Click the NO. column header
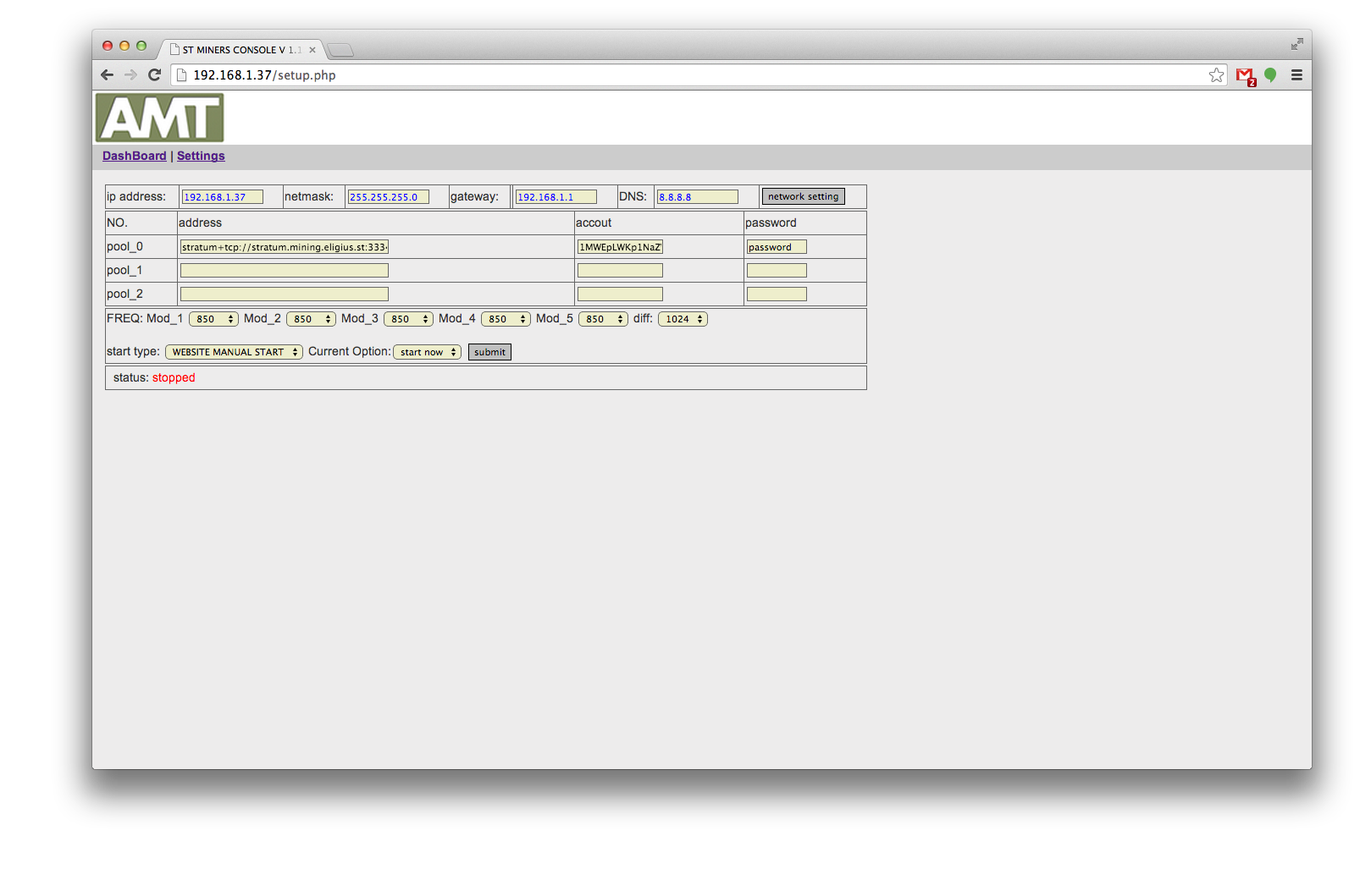This screenshot has height=880, width=1360. [x=117, y=223]
